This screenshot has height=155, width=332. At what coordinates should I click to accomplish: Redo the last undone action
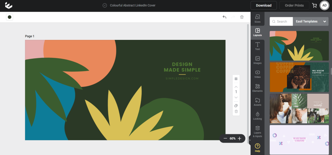[233, 17]
